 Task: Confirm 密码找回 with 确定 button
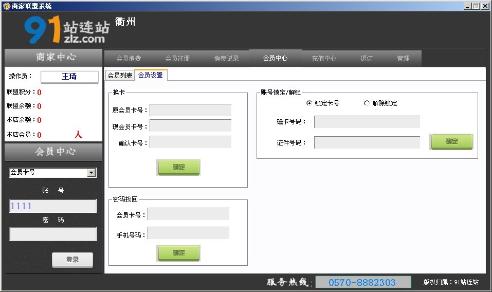pyautogui.click(x=178, y=253)
